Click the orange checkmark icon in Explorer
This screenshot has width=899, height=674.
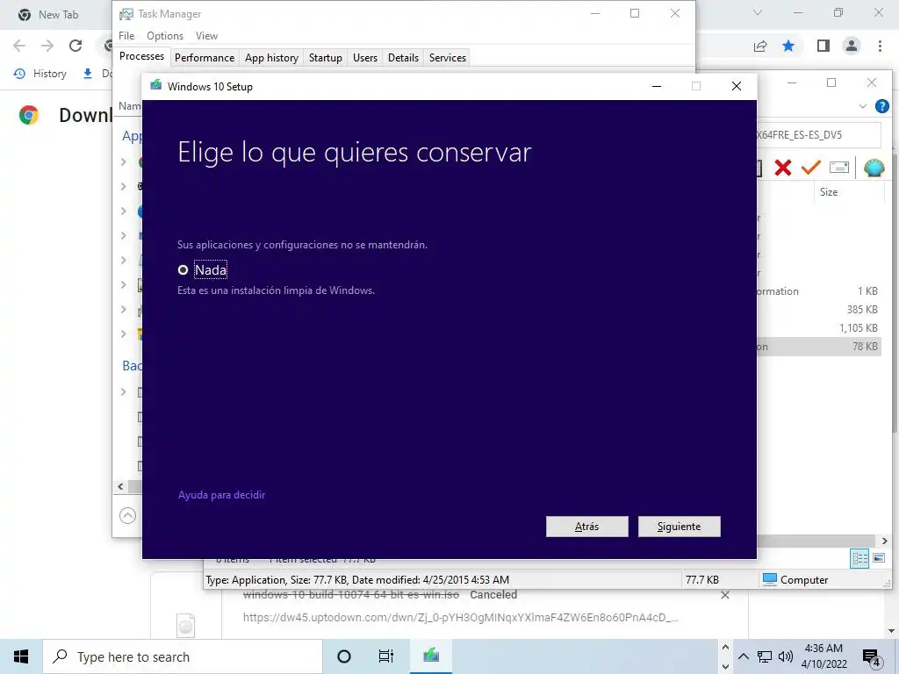(810, 168)
